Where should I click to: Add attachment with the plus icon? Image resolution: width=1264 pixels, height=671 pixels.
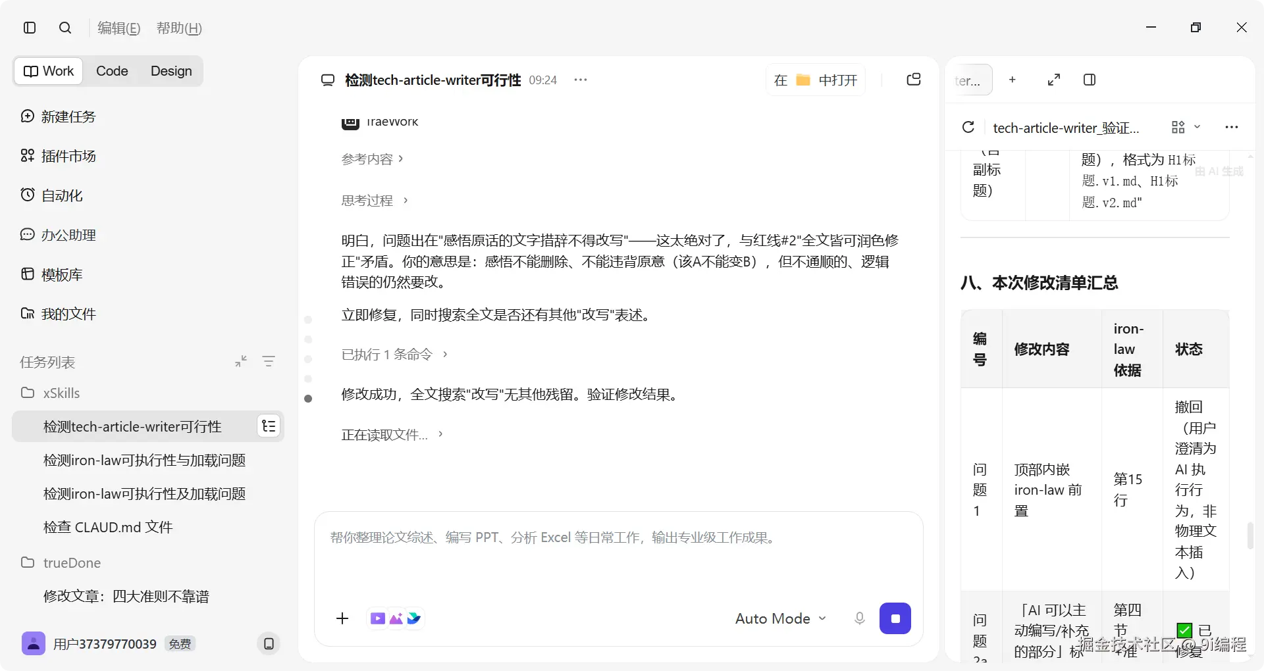(342, 618)
